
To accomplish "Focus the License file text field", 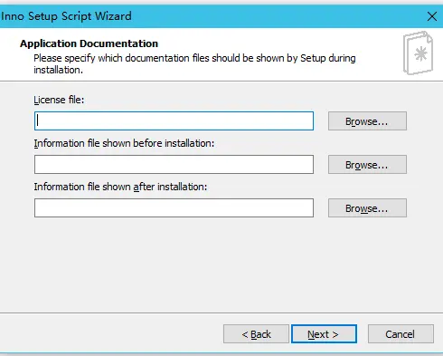I will pos(174,121).
